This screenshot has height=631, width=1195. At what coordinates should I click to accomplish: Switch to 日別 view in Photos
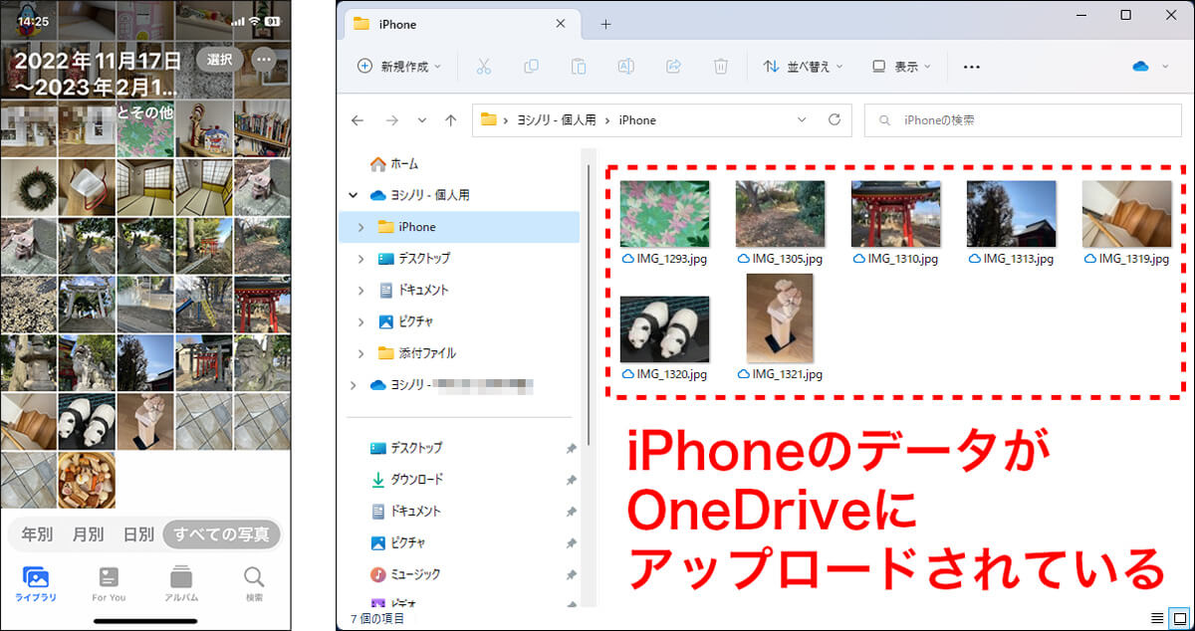(x=137, y=534)
